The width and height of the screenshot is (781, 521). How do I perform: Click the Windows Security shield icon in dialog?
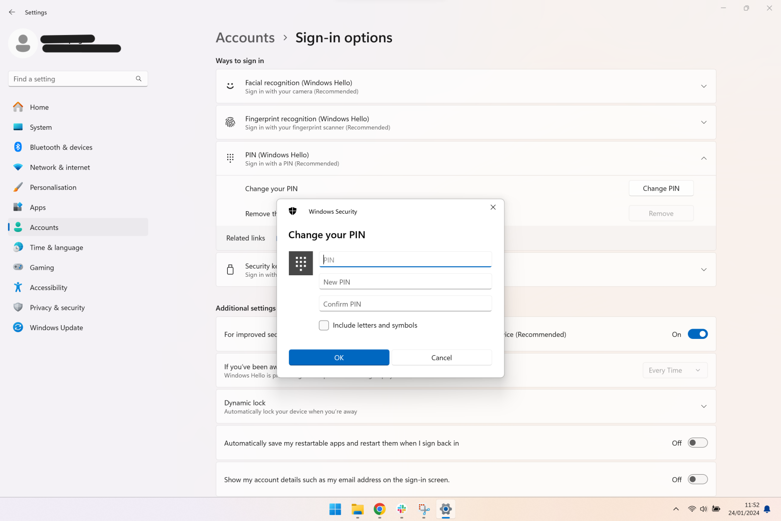(293, 211)
